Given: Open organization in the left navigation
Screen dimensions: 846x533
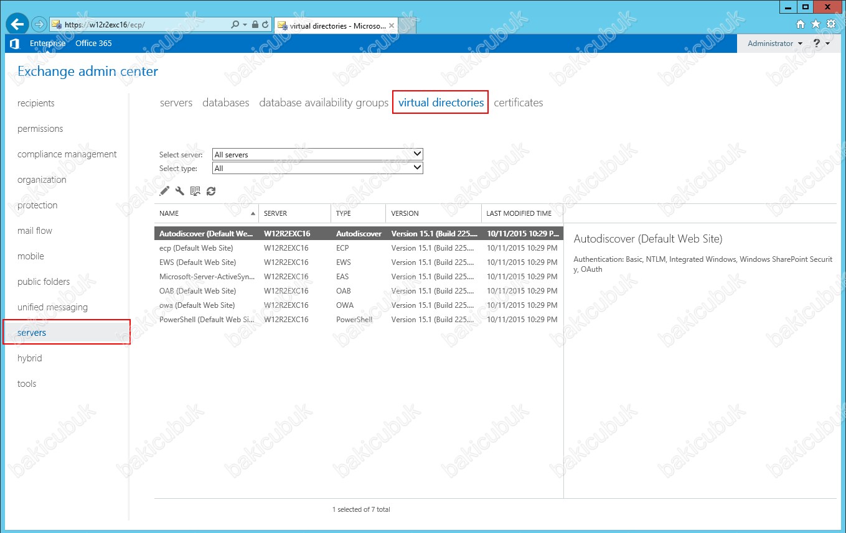Looking at the screenshot, I should click(42, 180).
